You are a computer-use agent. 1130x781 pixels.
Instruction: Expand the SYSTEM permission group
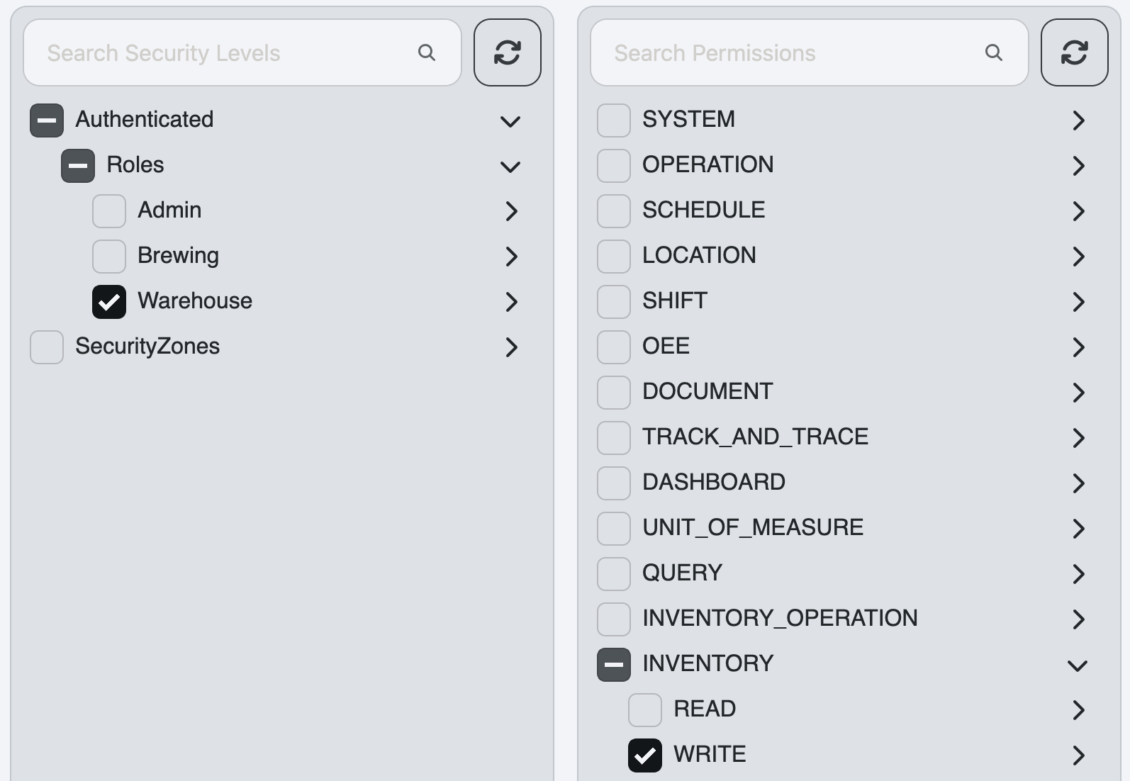coord(1078,120)
